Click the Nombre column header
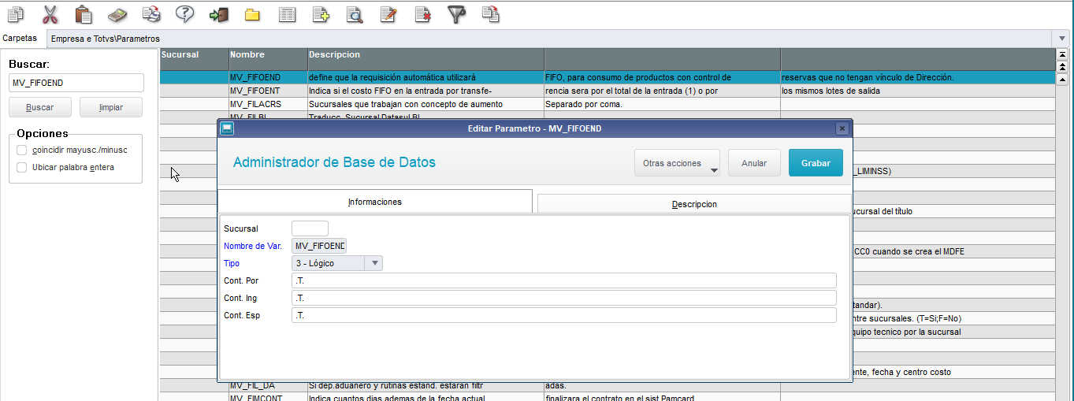This screenshot has width=1074, height=401. pos(268,59)
